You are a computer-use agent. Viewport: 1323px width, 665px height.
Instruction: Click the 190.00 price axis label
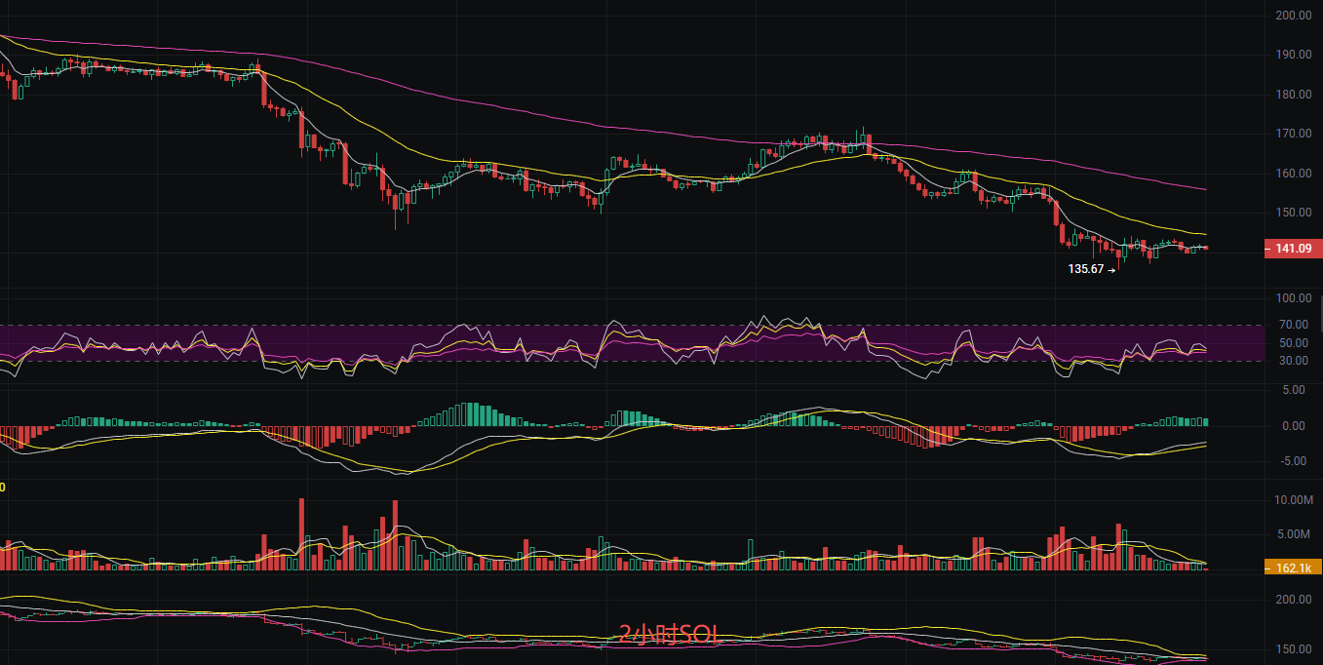[1292, 55]
